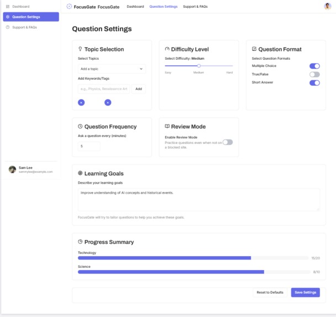
Task: Click the 'Sam Lee' name in the sidebar
Action: point(25,168)
